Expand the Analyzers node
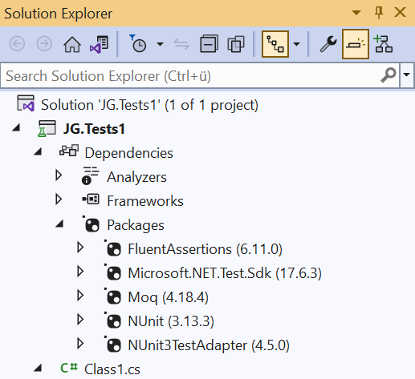The width and height of the screenshot is (415, 379). (59, 175)
